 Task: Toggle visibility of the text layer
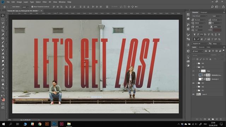pos(194,71)
